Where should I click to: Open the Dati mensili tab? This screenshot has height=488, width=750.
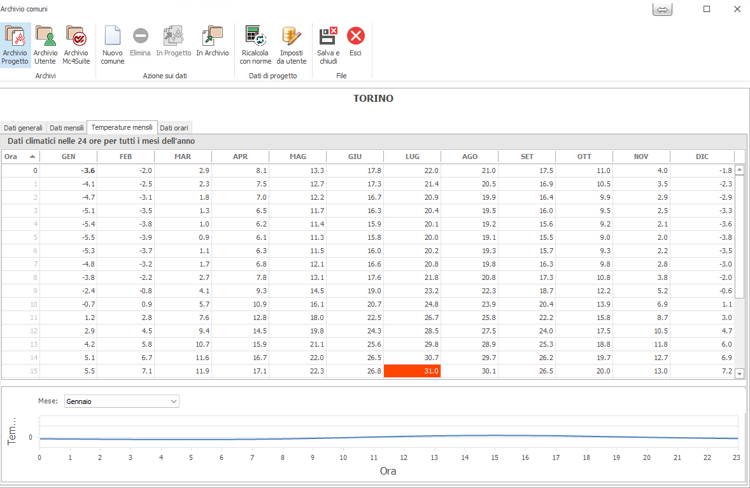66,128
